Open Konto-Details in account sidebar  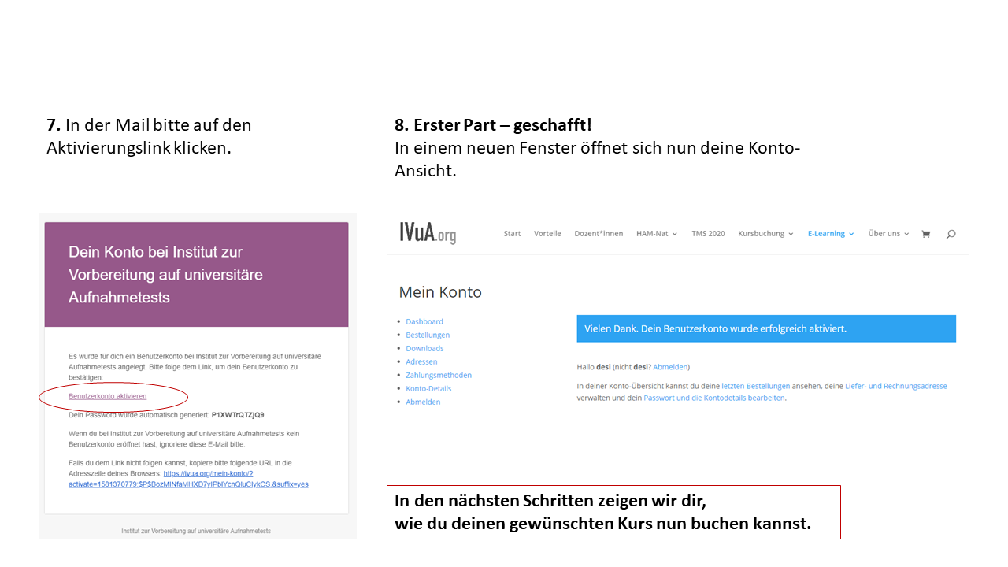tap(428, 388)
